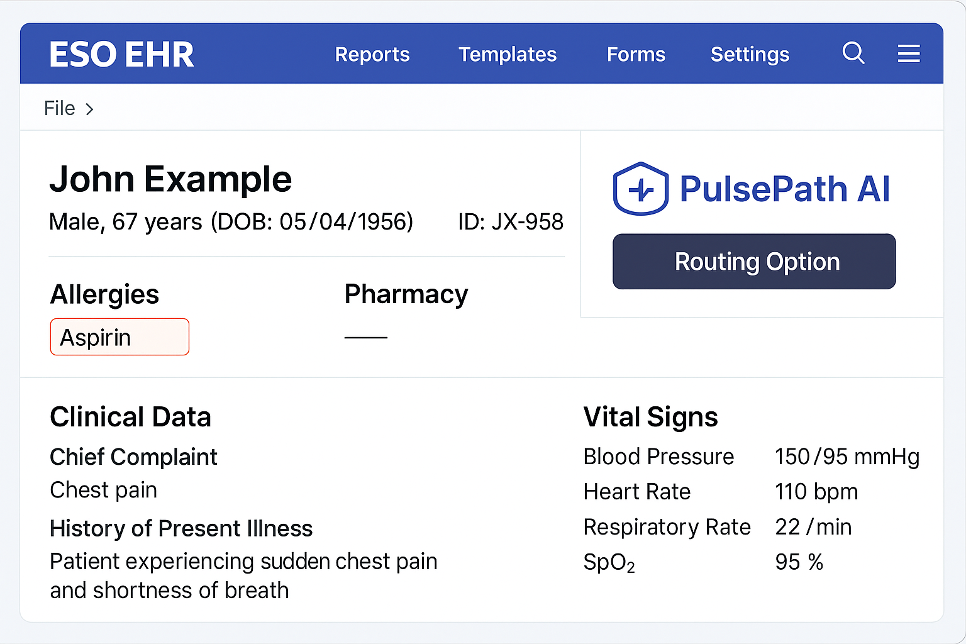Image resolution: width=966 pixels, height=644 pixels.
Task: Open the search icon in the navigation bar
Action: (853, 53)
